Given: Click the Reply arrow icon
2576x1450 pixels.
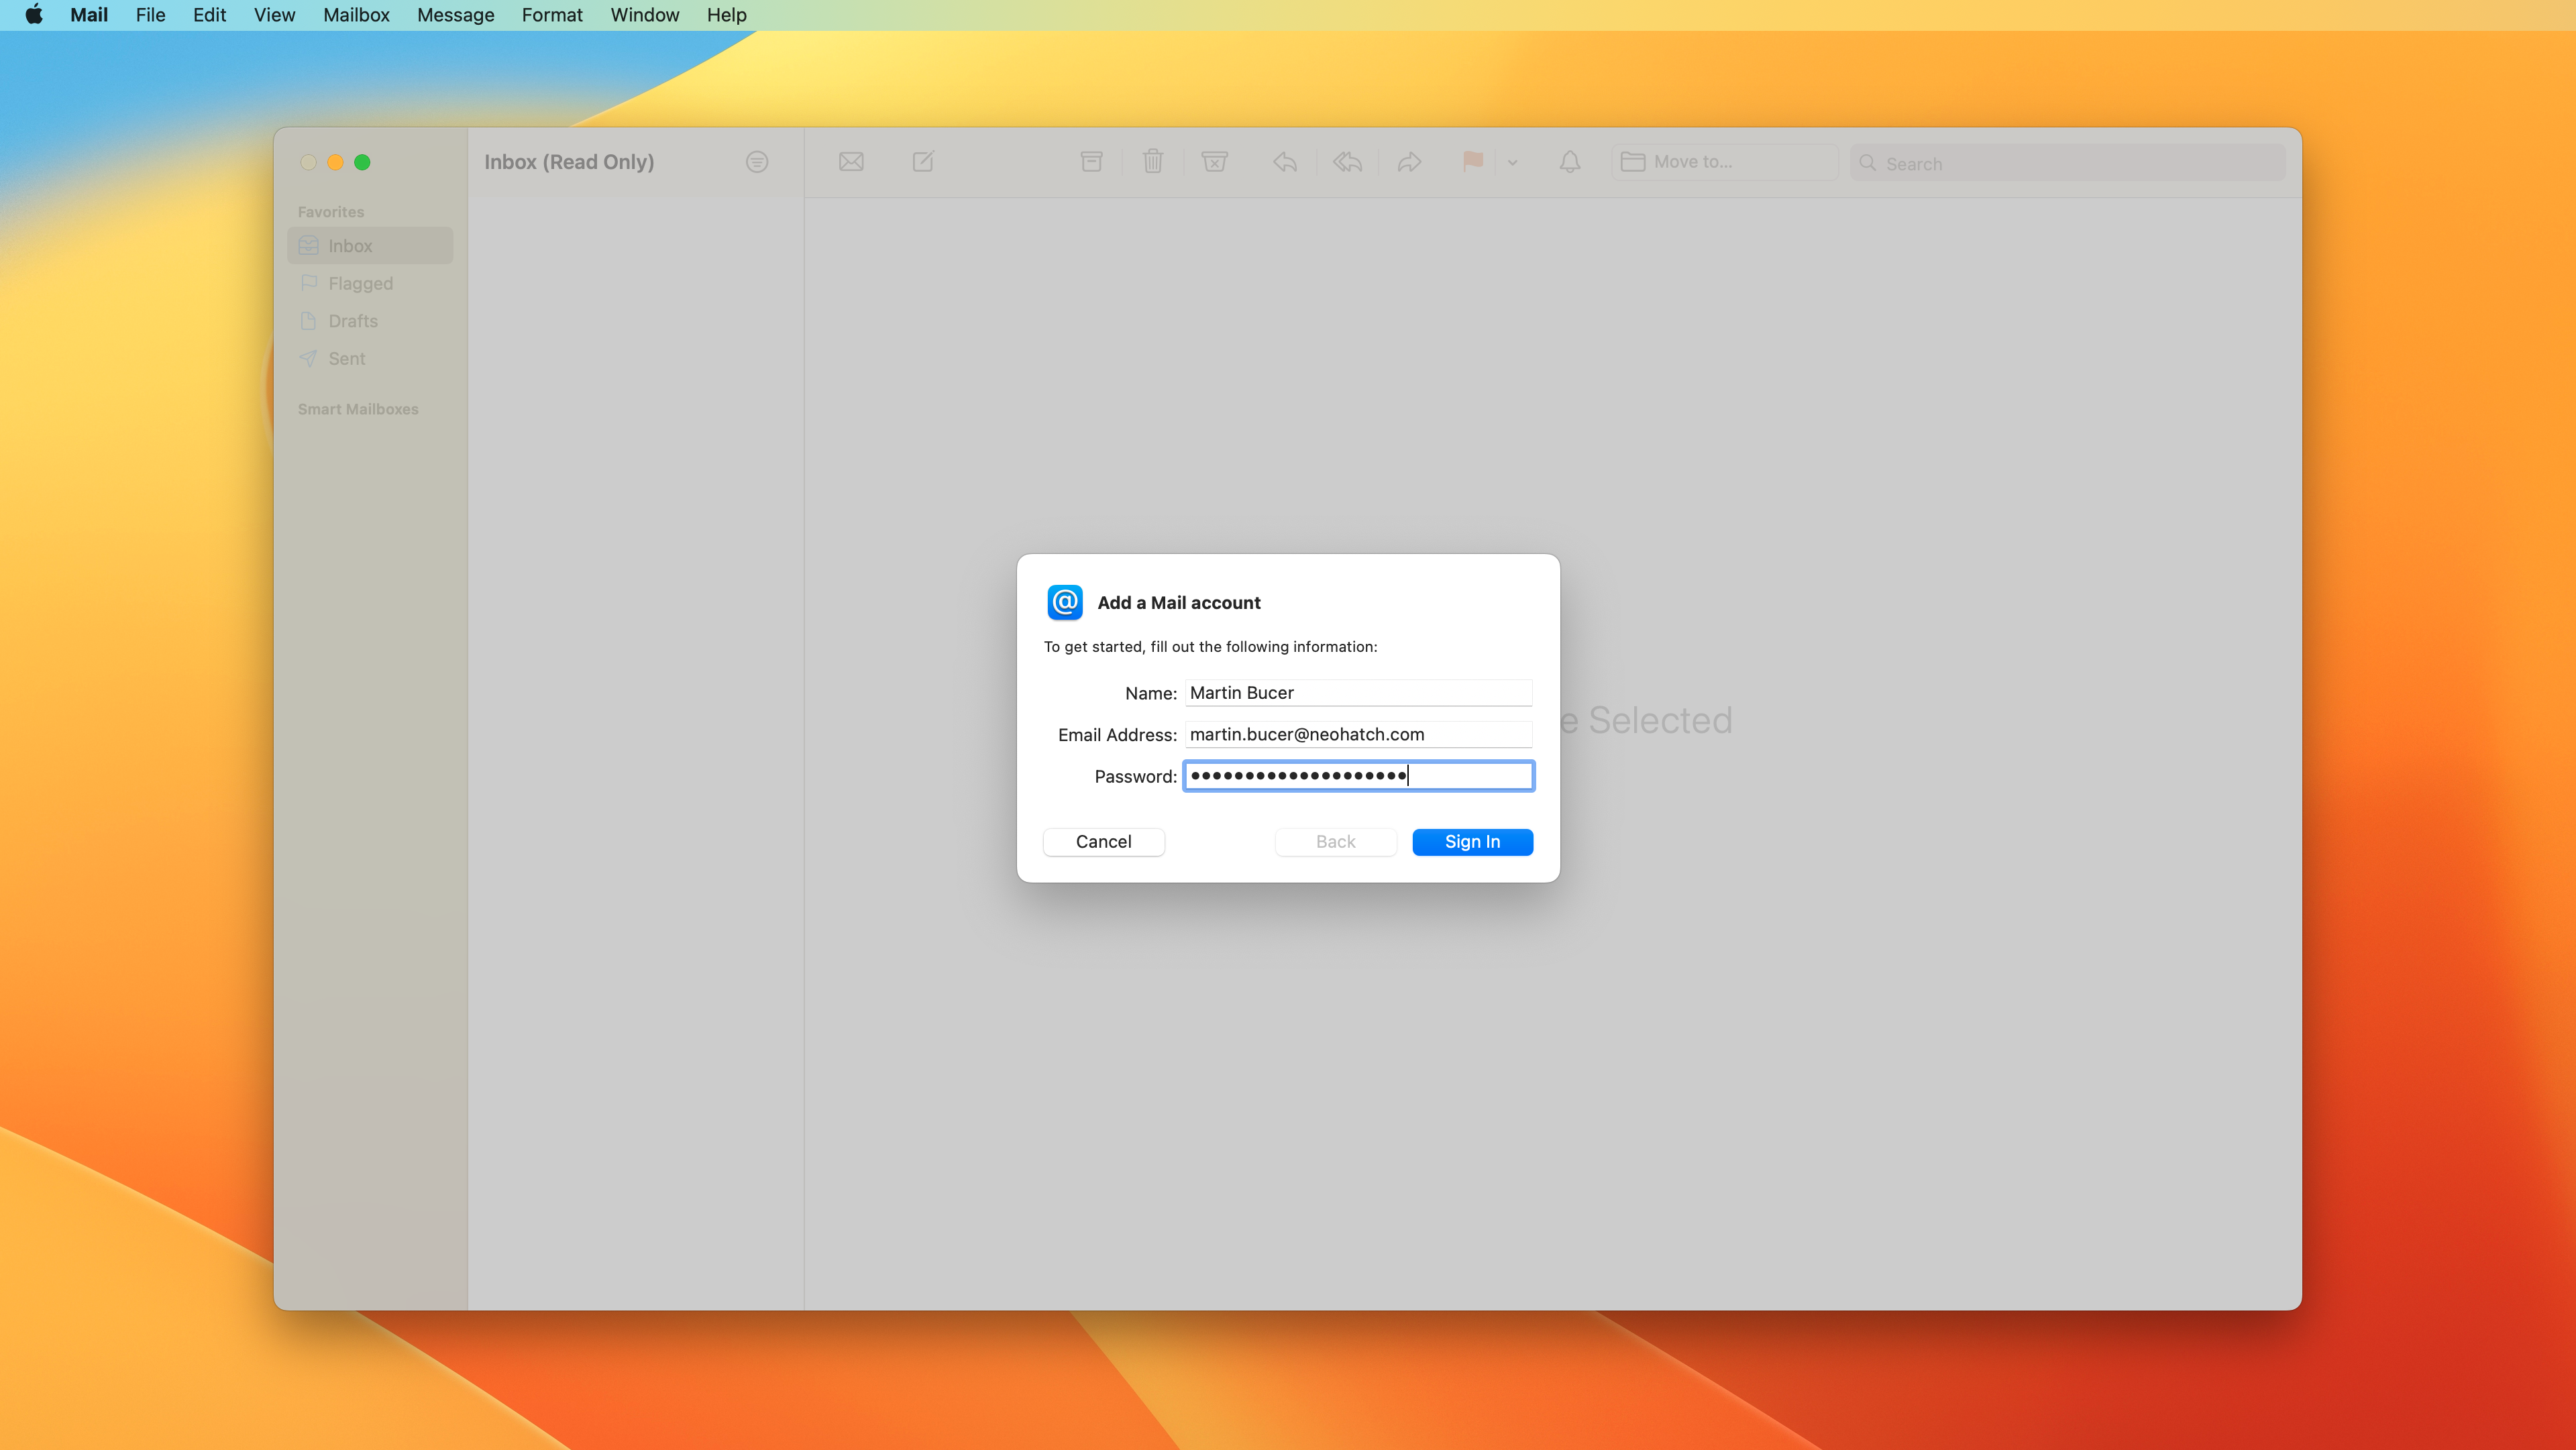Looking at the screenshot, I should [x=1285, y=161].
